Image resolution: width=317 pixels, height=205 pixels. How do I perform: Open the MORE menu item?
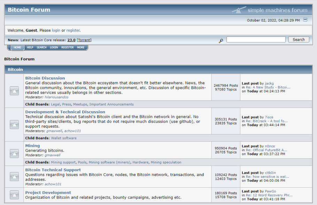pos(81,47)
